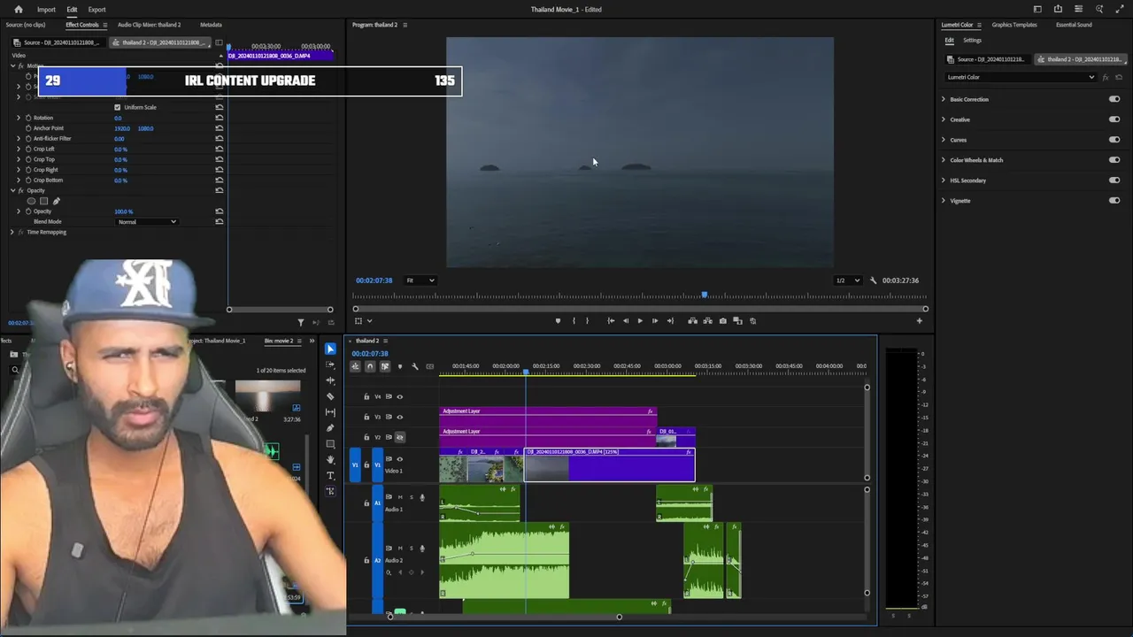Toggle V3 track output eye
Image resolution: width=1133 pixels, height=637 pixels.
point(399,417)
